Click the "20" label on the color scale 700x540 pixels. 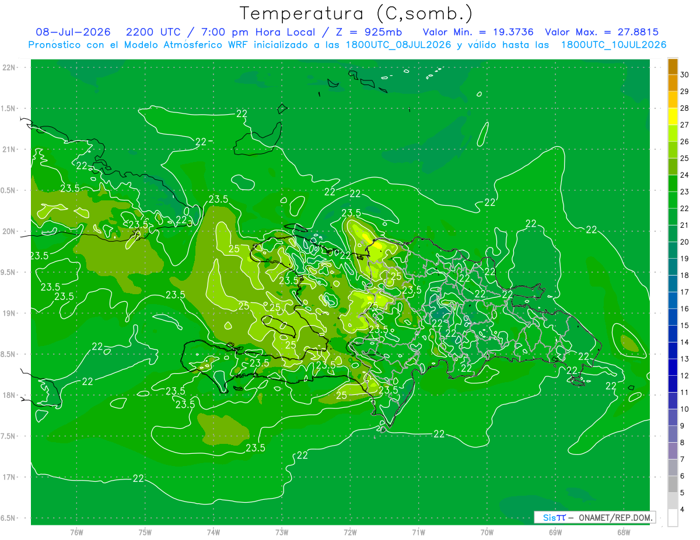pyautogui.click(x=685, y=242)
